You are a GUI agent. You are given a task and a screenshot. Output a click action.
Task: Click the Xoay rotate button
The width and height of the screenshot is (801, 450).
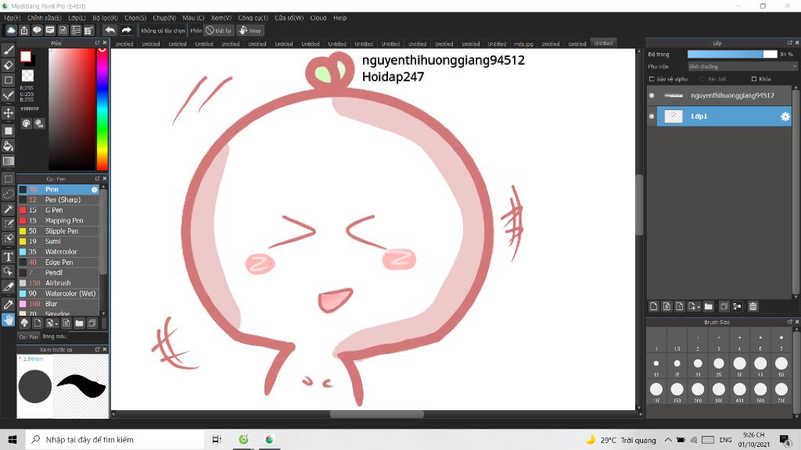[250, 30]
